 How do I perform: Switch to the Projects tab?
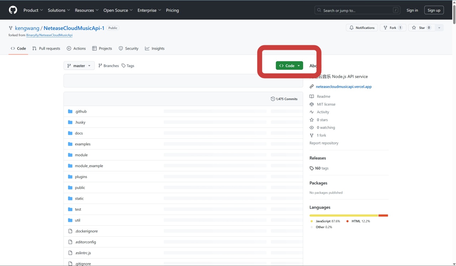click(x=102, y=48)
